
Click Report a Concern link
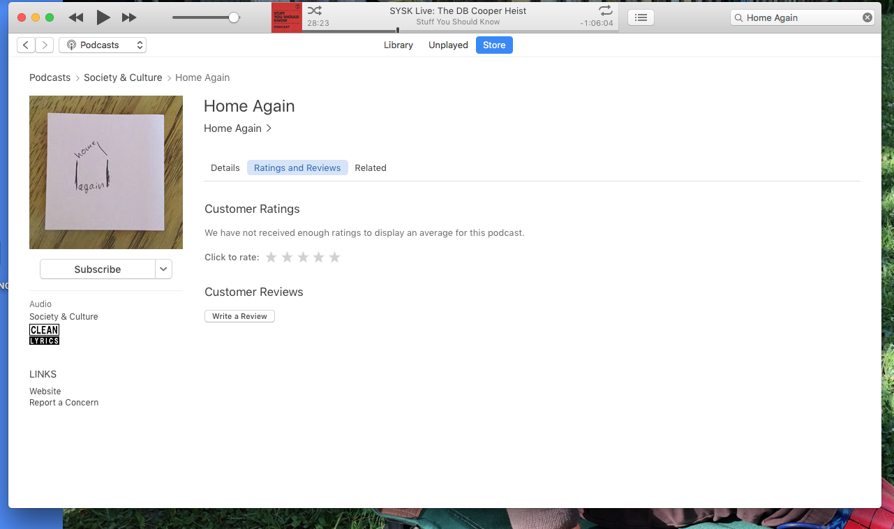pyautogui.click(x=64, y=403)
